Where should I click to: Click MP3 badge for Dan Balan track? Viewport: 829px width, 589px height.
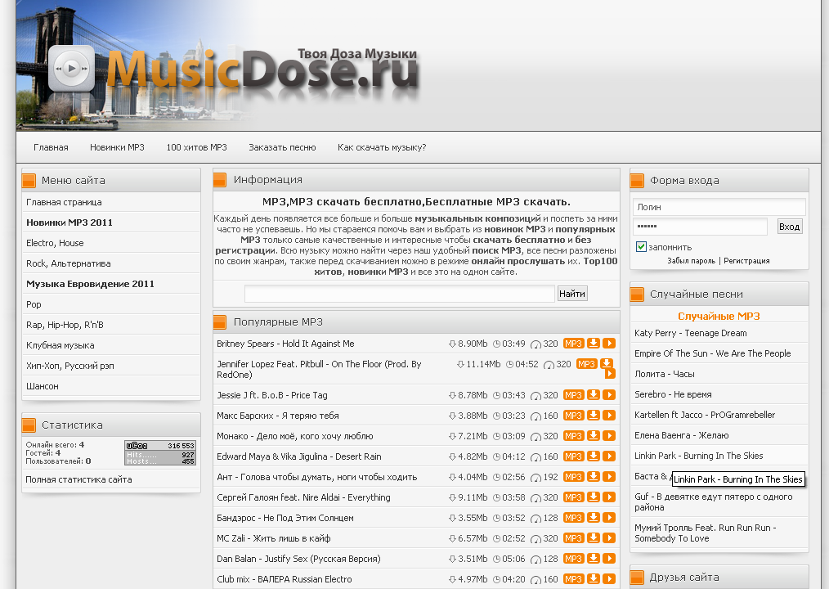pyautogui.click(x=573, y=559)
